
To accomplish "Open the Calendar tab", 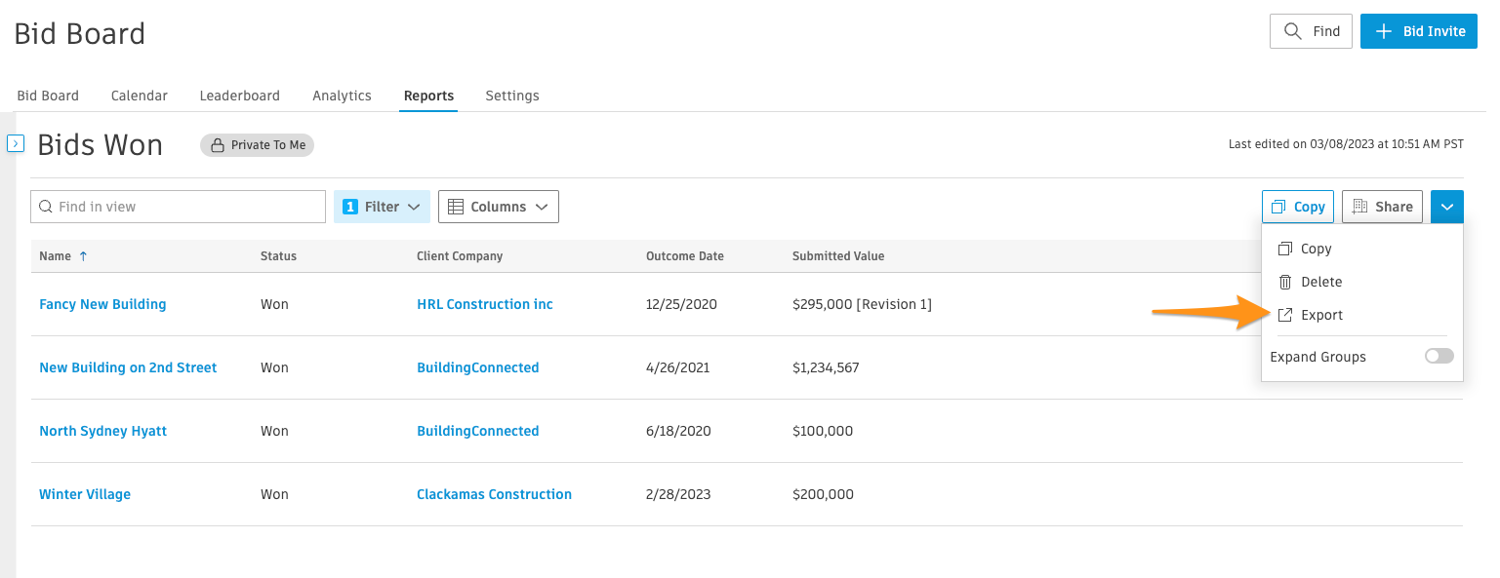I will (x=140, y=96).
